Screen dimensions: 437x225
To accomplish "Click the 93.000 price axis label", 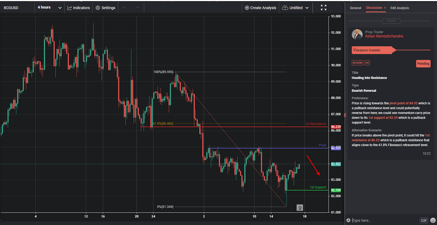I will coord(336,17).
